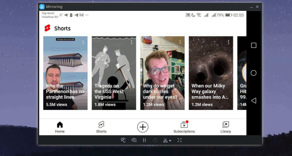This screenshot has width=292, height=156.
Task: Click the audio listen ear icon
Action: pos(123,140)
